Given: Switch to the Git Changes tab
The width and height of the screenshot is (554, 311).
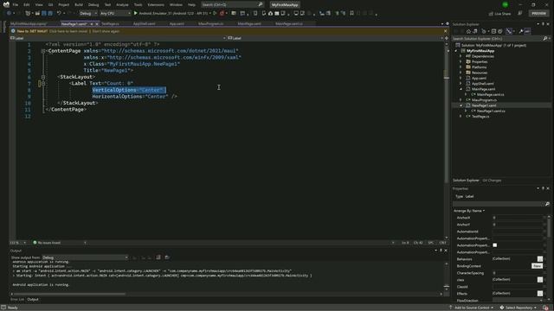Looking at the screenshot, I should point(492,181).
